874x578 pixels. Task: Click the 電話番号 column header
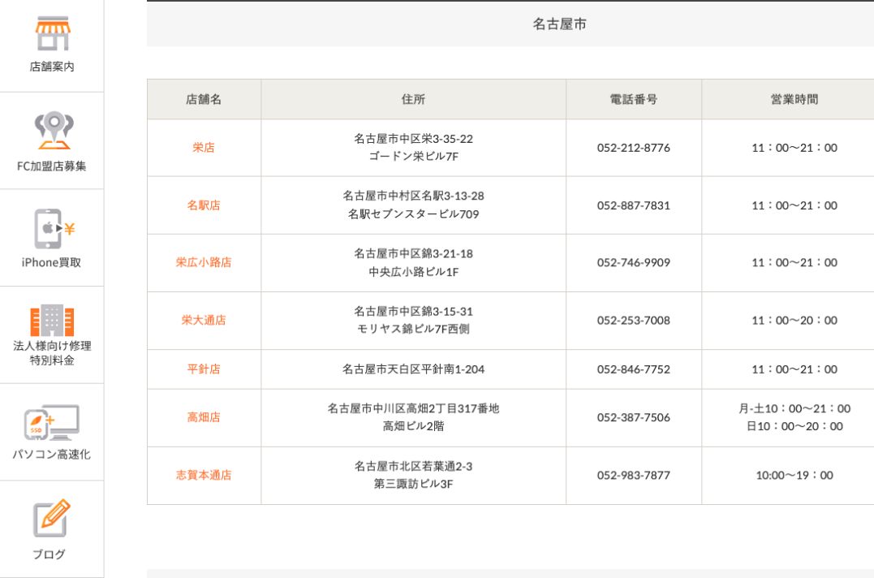point(633,99)
